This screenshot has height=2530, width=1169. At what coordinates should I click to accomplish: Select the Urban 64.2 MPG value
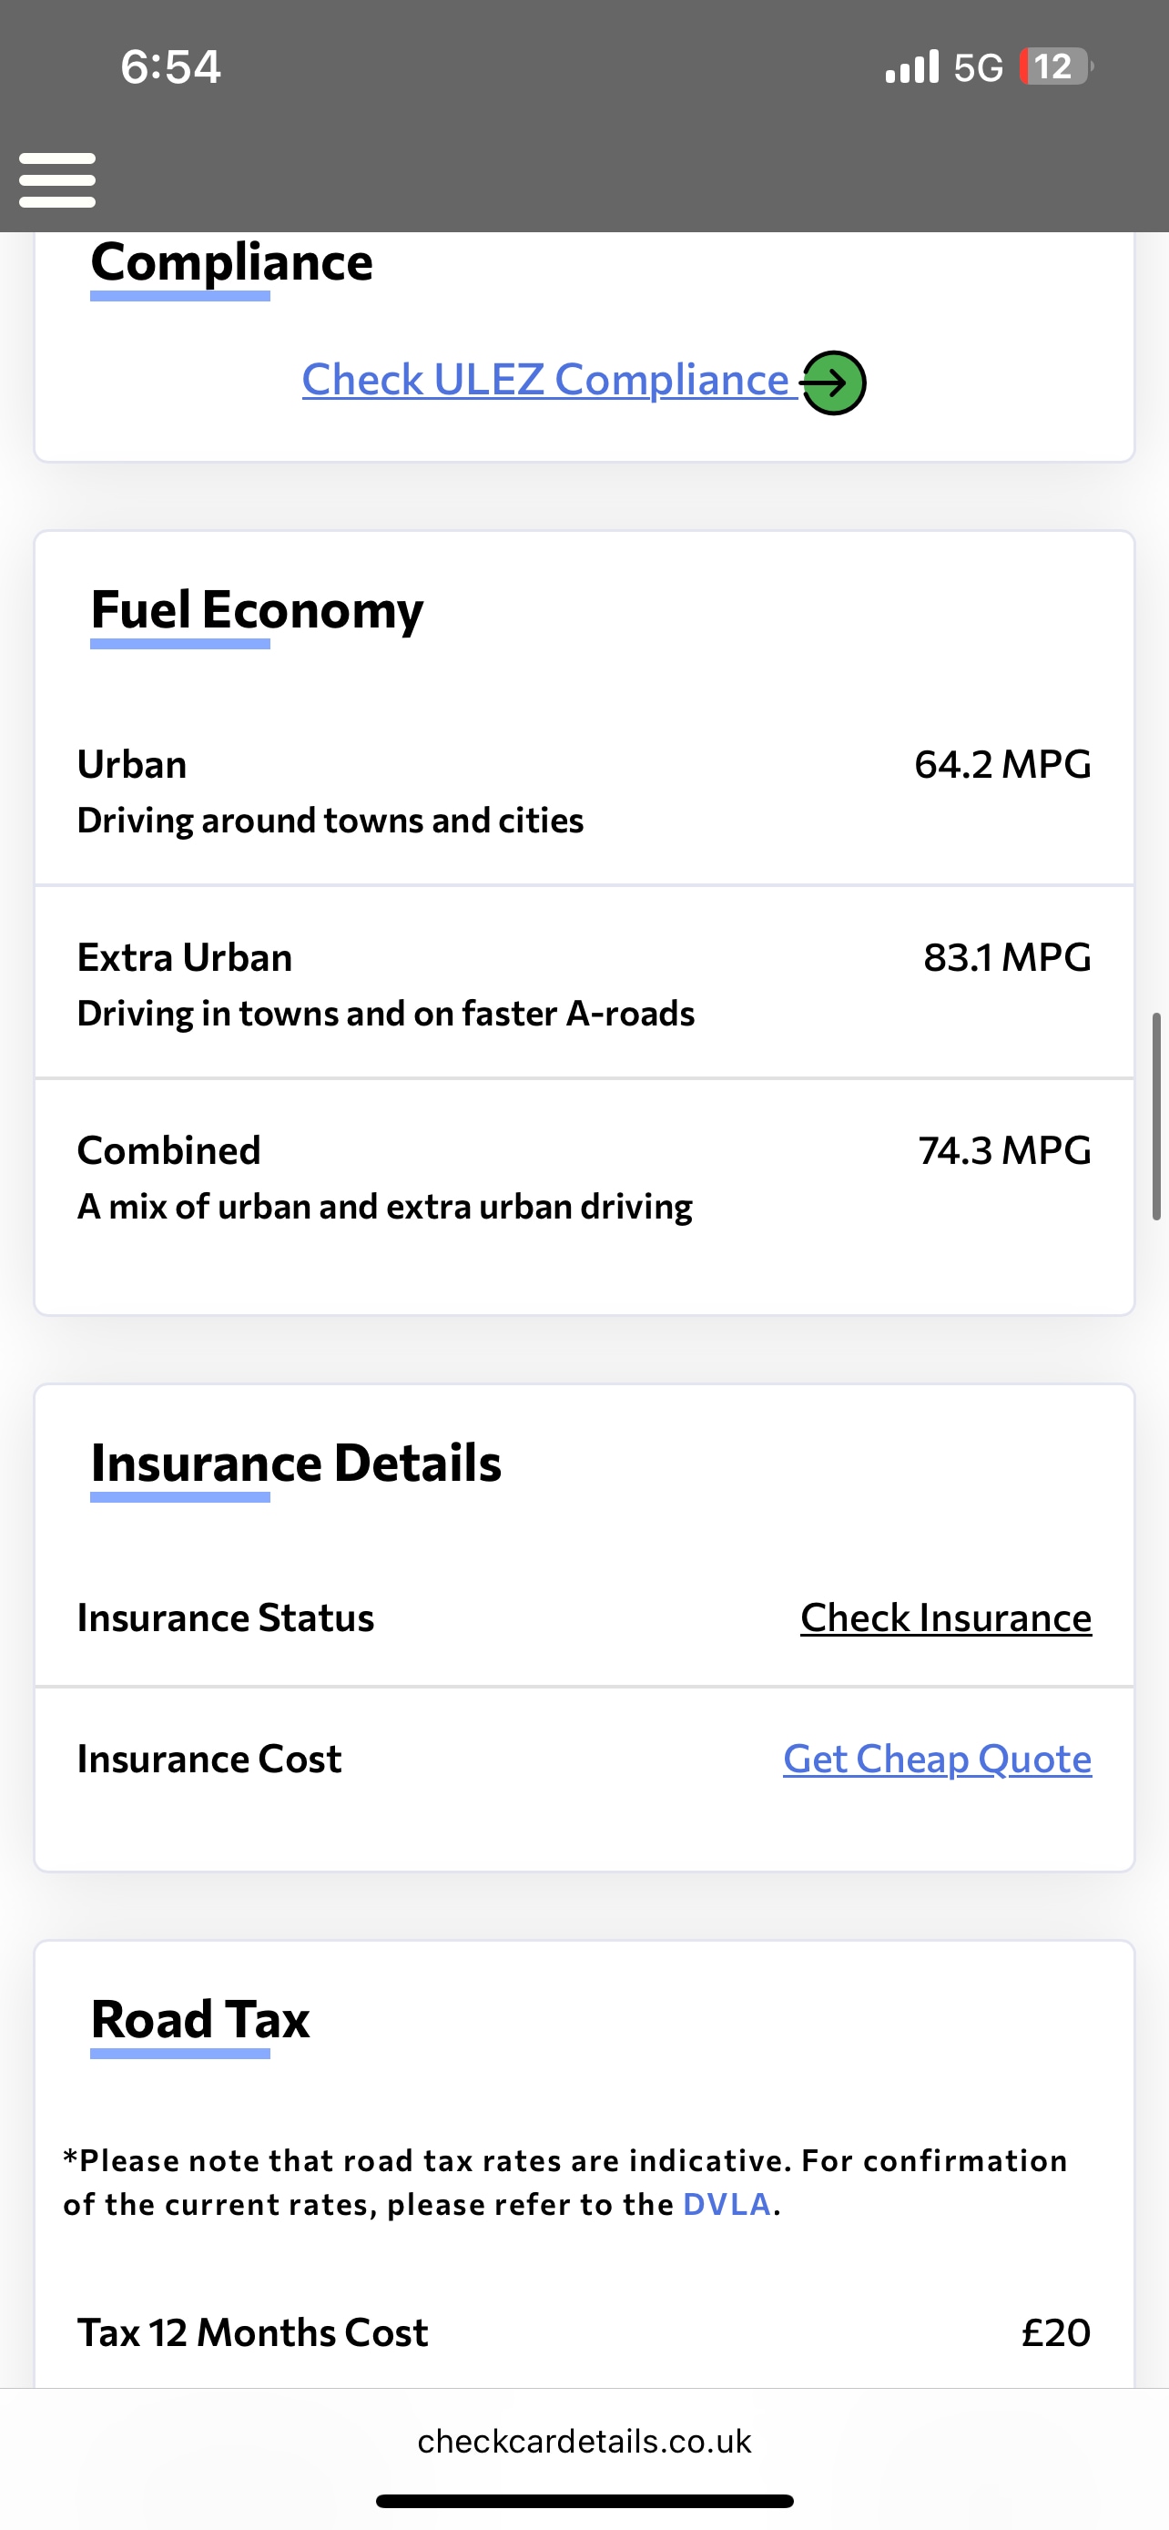1002,764
